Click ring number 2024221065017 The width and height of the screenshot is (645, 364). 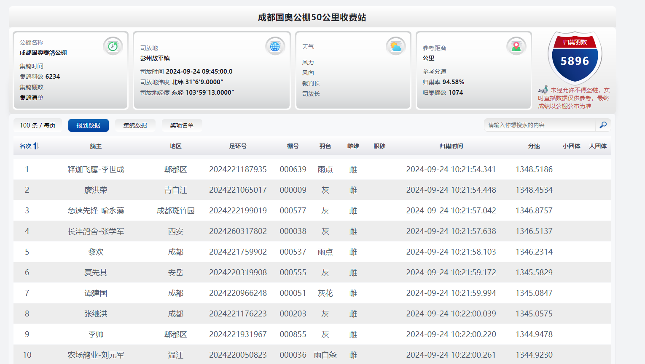[x=238, y=190]
